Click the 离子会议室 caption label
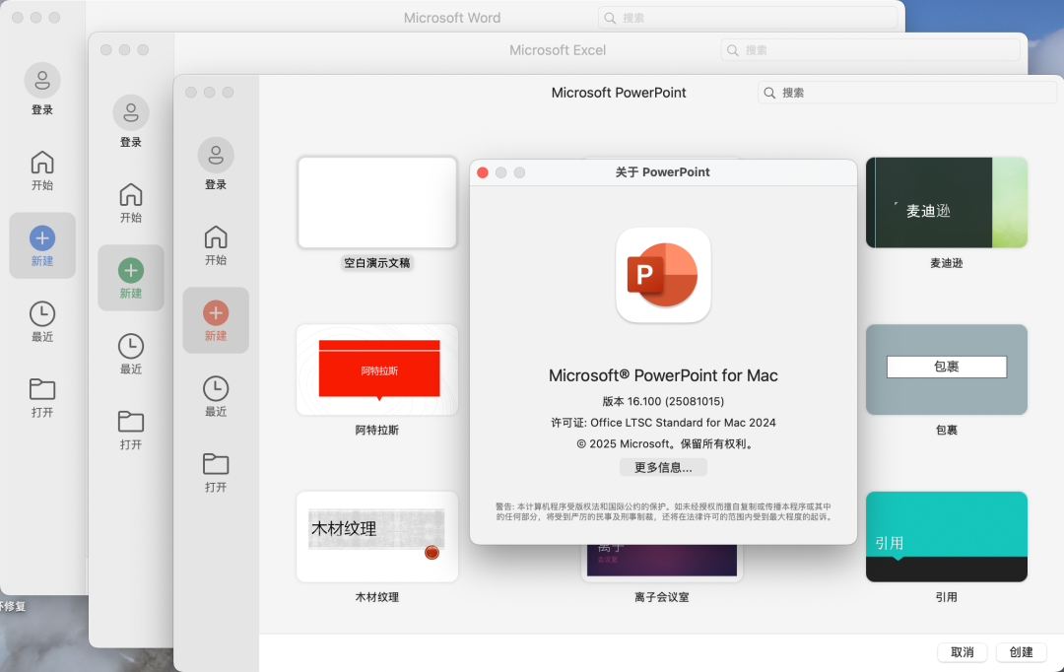 pos(662,597)
